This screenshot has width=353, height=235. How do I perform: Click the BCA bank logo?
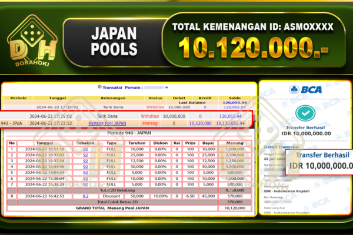tap(305, 89)
